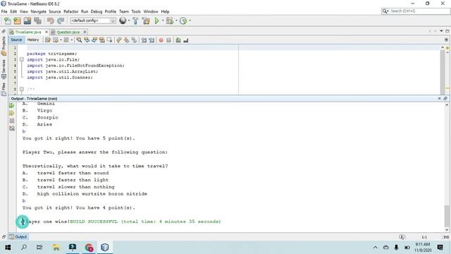Select the Source editor view
451x254 pixels.
(x=16, y=40)
